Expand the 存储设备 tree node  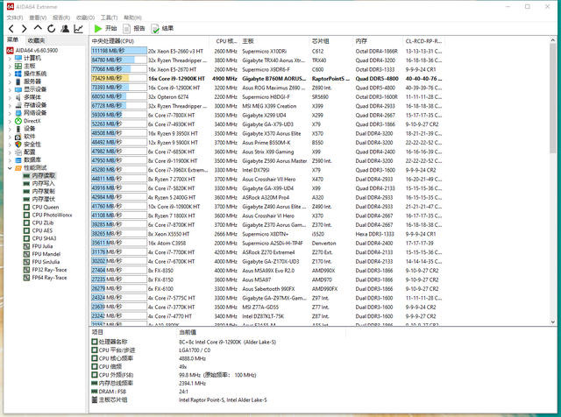coord(10,105)
